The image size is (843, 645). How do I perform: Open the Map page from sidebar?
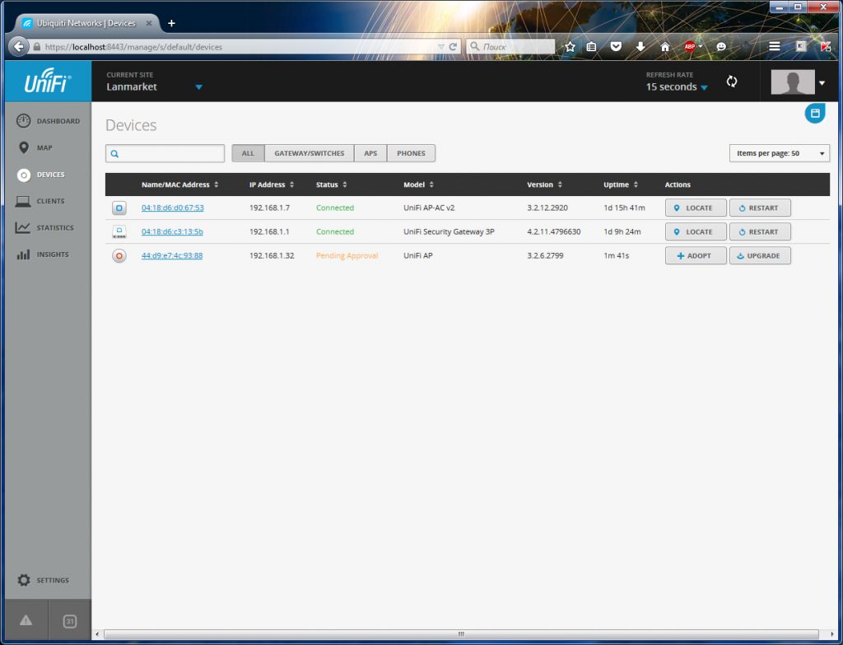pos(24,148)
